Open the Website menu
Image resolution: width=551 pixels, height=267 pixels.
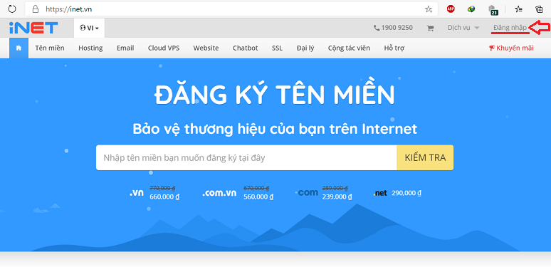click(x=206, y=48)
